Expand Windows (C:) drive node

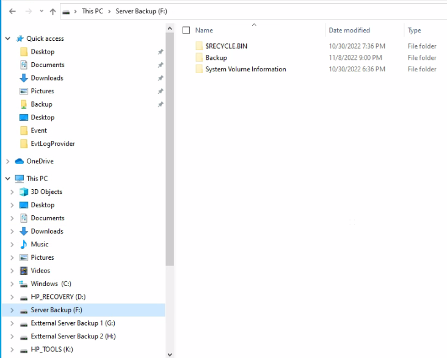click(12, 284)
